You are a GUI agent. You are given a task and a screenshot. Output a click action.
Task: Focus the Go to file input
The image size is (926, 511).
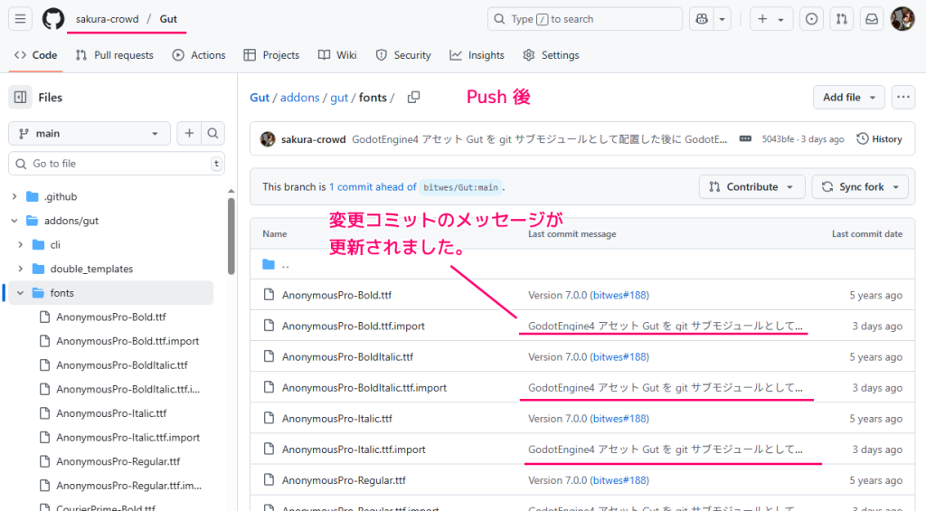coord(117,164)
